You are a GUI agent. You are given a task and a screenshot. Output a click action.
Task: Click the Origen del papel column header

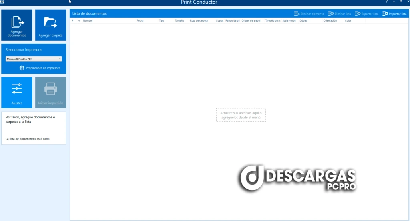[x=251, y=20]
